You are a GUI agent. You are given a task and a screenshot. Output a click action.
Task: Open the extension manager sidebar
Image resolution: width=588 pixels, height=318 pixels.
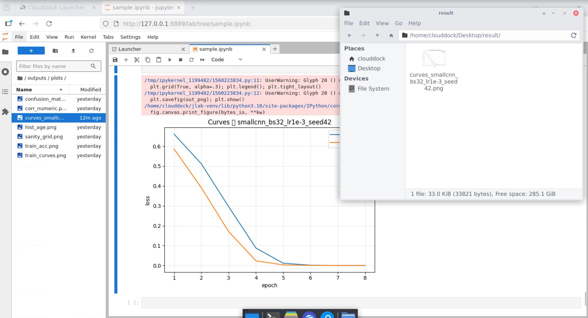pos(5,112)
